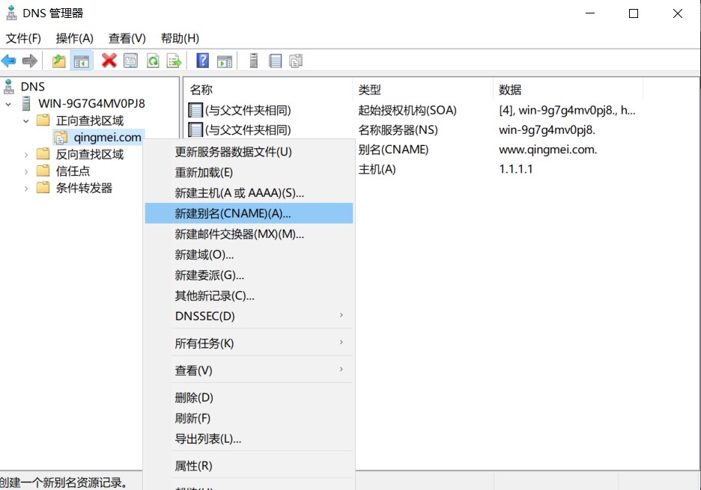Image resolution: width=701 pixels, height=490 pixels.
Task: Open the 所有任务(K) submenu
Action: pyautogui.click(x=249, y=343)
